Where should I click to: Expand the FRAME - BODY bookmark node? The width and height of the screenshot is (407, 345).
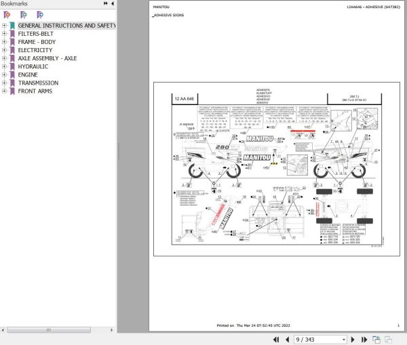4,42
